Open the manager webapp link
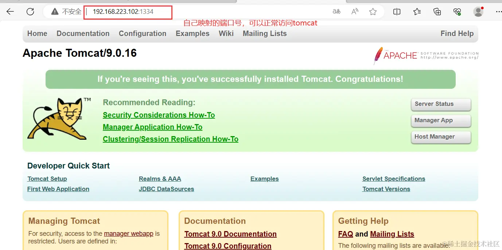 coord(129,234)
